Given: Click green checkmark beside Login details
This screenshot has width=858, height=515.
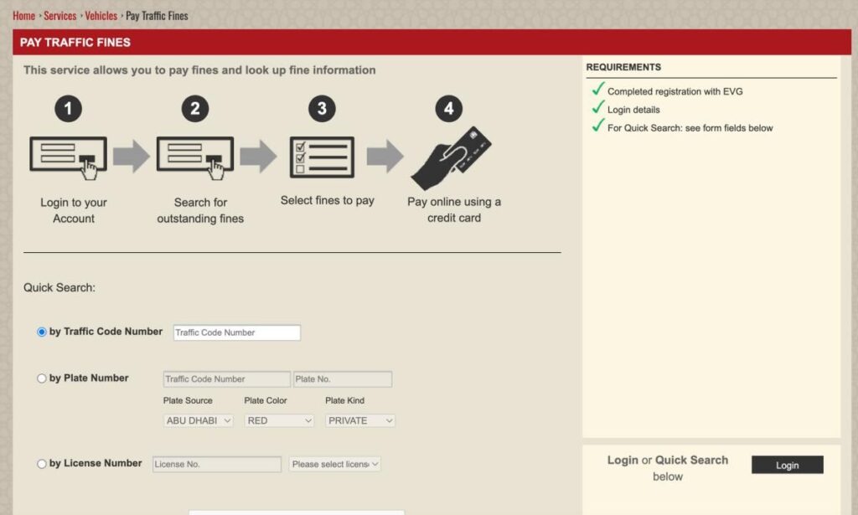Looking at the screenshot, I should [597, 108].
